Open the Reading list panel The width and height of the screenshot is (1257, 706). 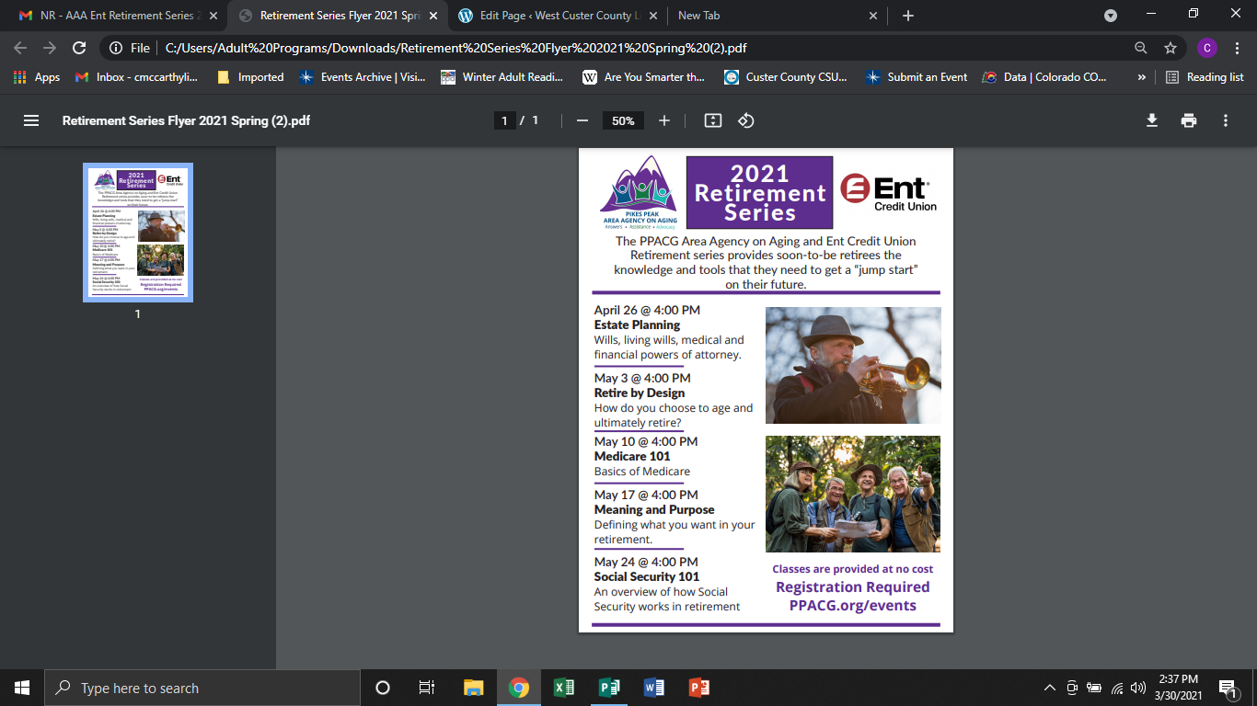coord(1205,77)
